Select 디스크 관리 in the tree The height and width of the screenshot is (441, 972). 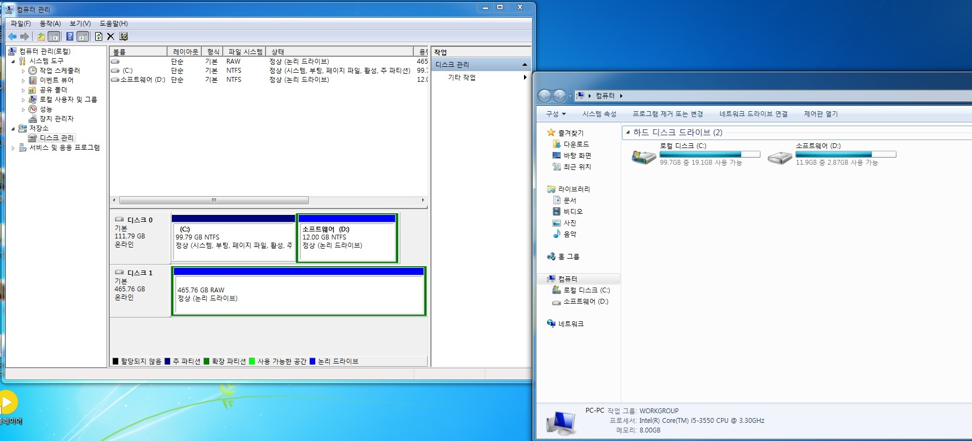pyautogui.click(x=56, y=138)
